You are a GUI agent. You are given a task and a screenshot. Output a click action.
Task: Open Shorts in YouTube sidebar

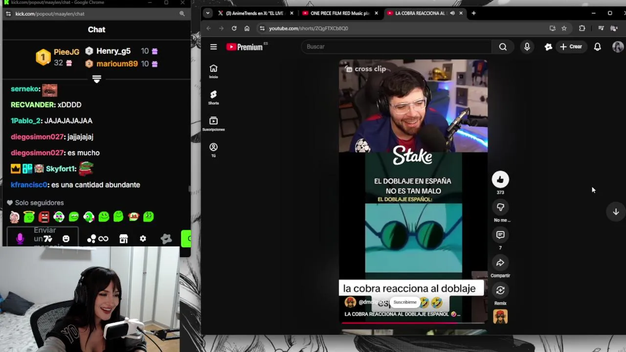point(213,98)
